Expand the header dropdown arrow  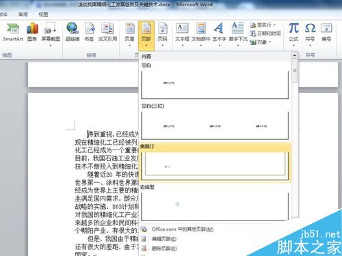coord(129,46)
